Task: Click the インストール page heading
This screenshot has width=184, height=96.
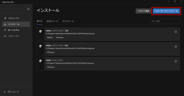Action: [48, 11]
